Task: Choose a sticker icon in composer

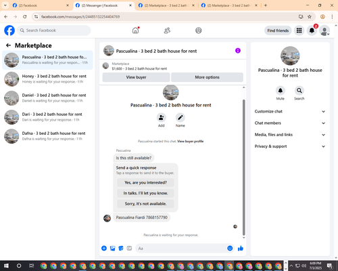Action: [121, 248]
